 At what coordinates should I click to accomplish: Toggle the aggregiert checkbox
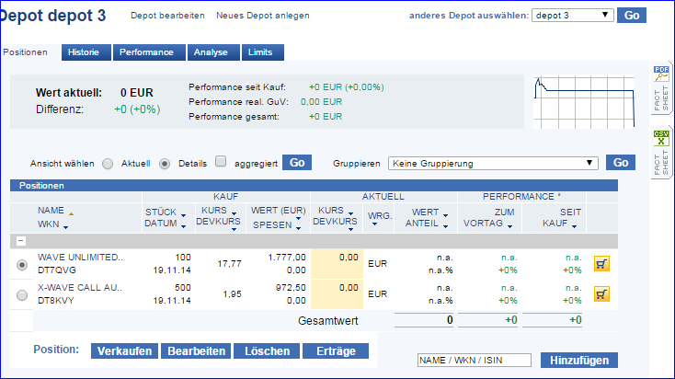(x=221, y=162)
